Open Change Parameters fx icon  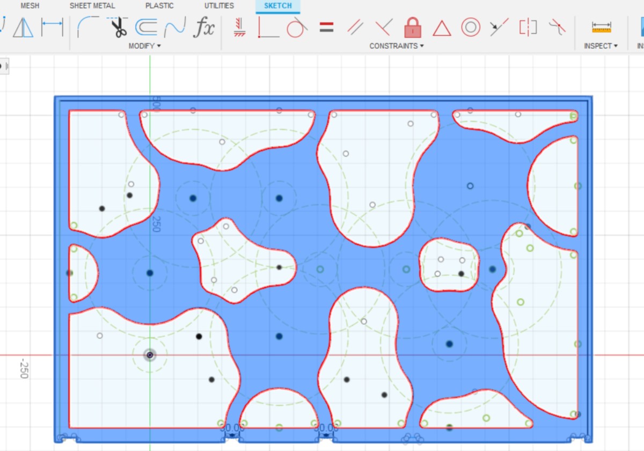click(x=204, y=26)
